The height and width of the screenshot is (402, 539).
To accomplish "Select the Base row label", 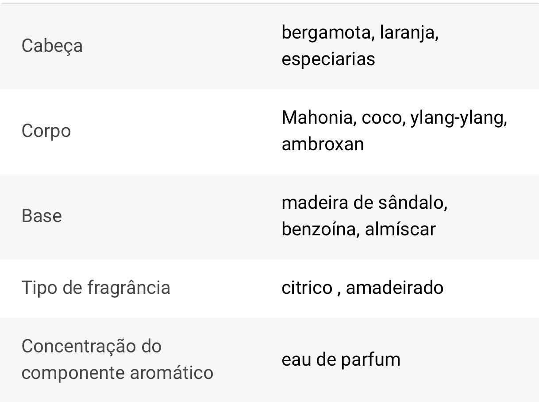I will point(42,216).
